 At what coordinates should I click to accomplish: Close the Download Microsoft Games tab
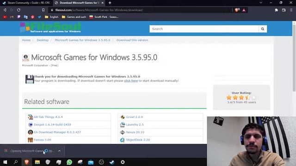(103, 3)
